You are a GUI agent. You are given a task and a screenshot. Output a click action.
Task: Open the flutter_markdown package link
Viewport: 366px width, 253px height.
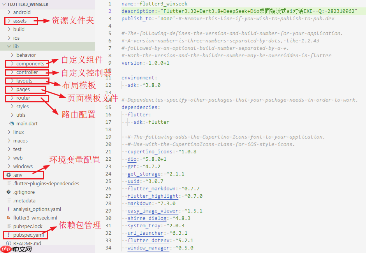coord(151,189)
